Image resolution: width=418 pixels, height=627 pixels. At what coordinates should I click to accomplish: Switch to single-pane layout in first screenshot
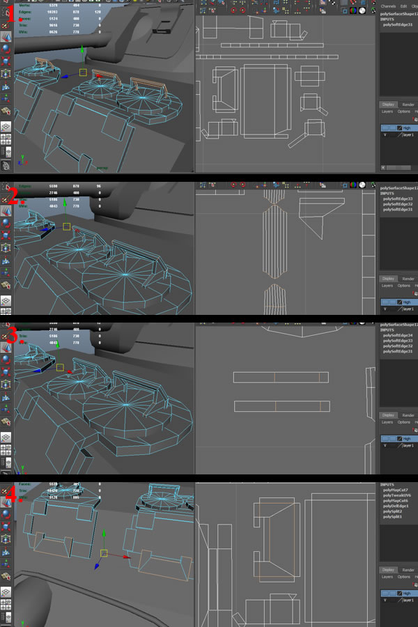6,127
